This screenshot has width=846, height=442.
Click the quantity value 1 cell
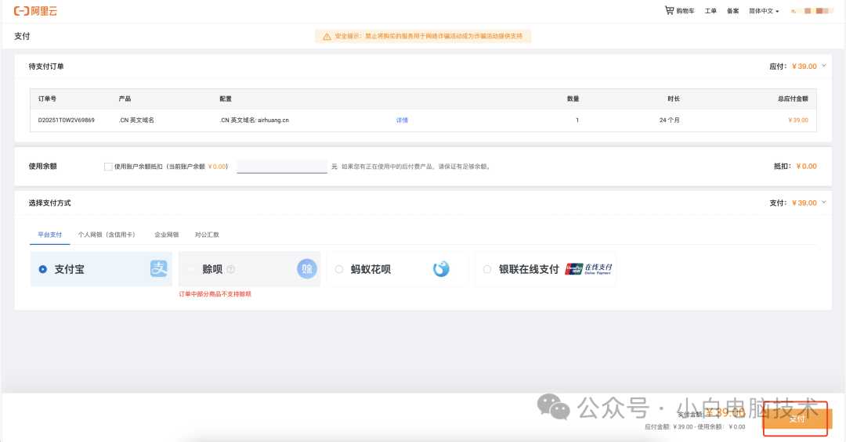click(x=577, y=120)
